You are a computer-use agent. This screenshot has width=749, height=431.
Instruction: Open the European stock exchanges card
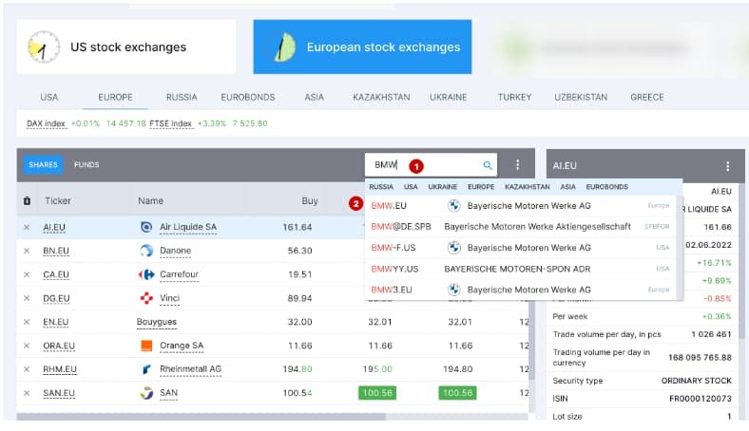click(x=362, y=47)
